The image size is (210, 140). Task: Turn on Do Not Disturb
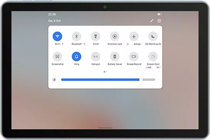(x=153, y=36)
